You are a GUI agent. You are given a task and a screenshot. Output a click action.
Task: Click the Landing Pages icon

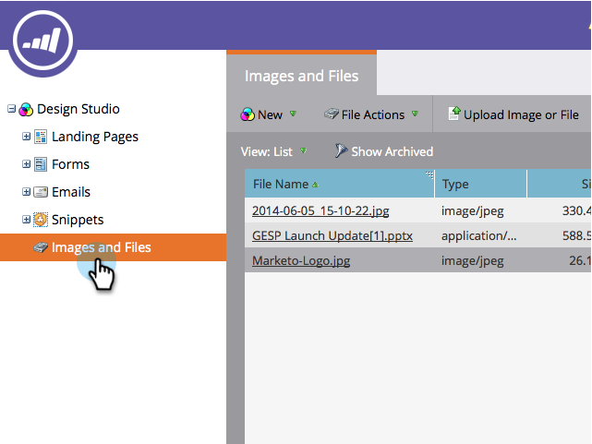pos(41,137)
